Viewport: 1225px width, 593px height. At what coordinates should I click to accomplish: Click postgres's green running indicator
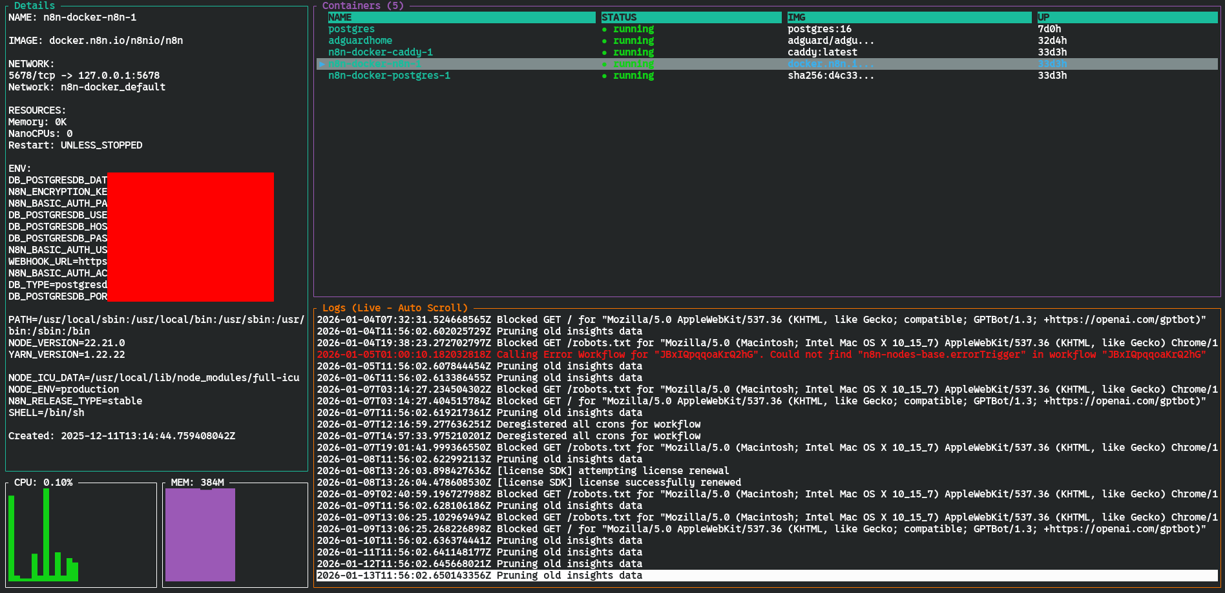(x=603, y=28)
